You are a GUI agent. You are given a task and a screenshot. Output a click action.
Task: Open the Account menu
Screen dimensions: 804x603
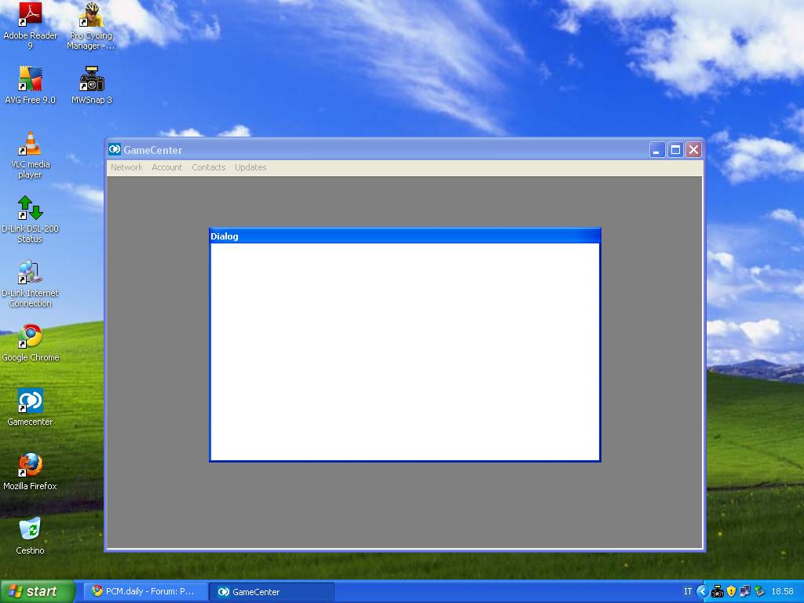(166, 167)
